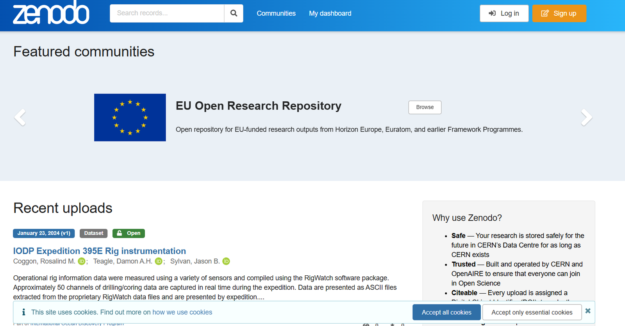
Task: Click Accept all cookies
Action: (x=446, y=312)
